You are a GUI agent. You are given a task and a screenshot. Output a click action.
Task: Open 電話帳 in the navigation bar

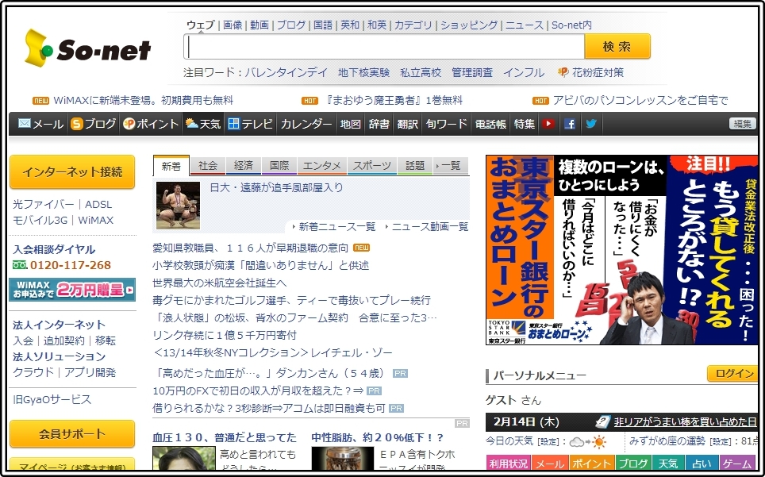[x=490, y=124]
